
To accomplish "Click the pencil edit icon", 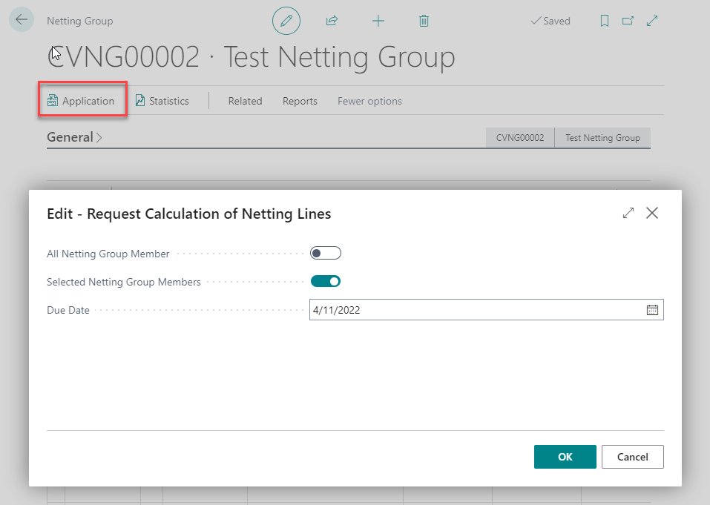I will pyautogui.click(x=286, y=21).
